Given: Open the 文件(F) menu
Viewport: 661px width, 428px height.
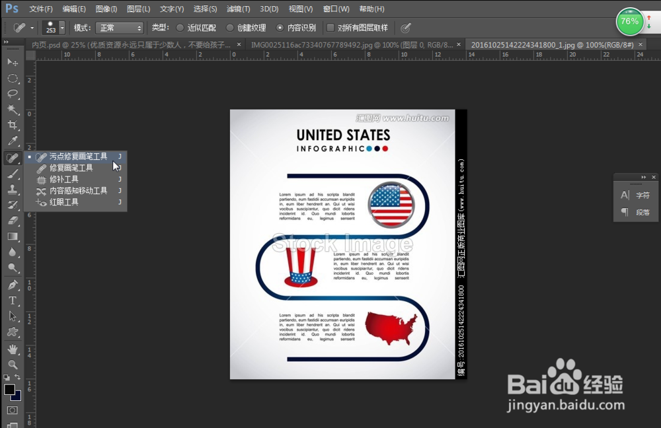Looking at the screenshot, I should (x=41, y=9).
